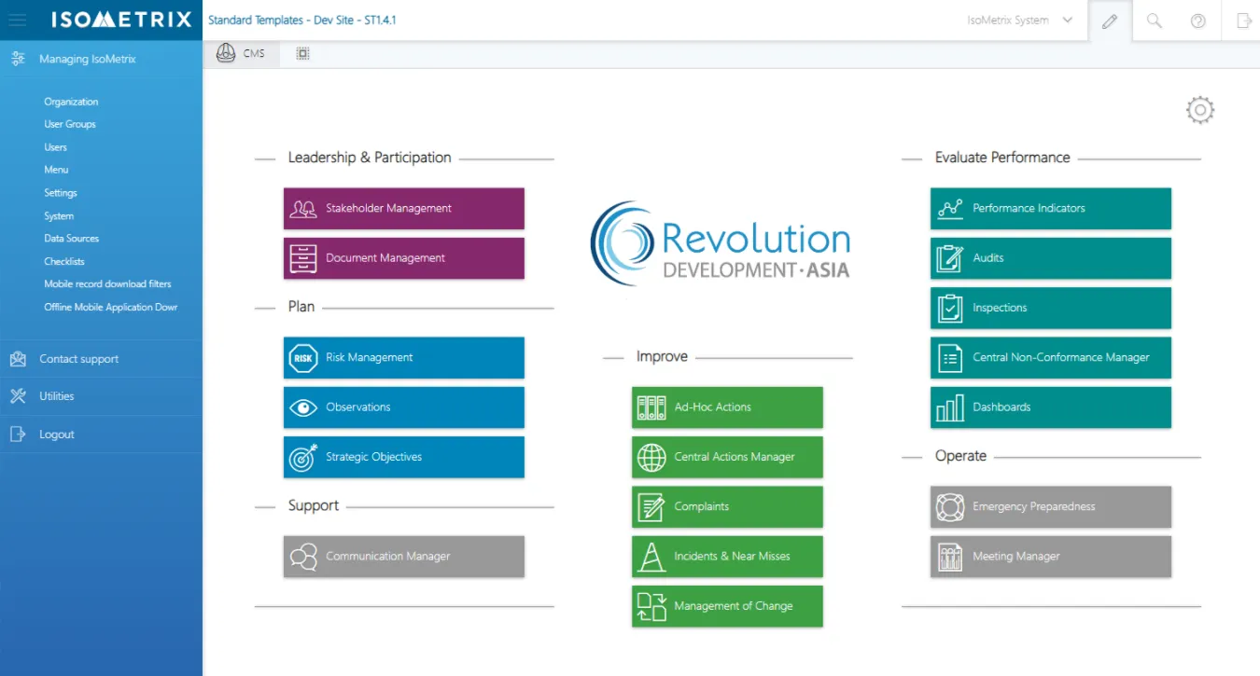Click Audits pencil-paper icon

pyautogui.click(x=950, y=258)
